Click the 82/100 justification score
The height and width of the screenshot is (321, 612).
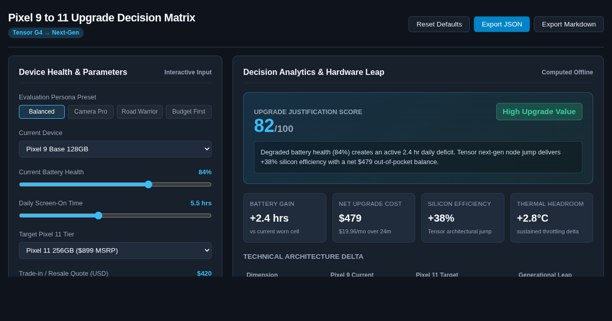[273, 126]
